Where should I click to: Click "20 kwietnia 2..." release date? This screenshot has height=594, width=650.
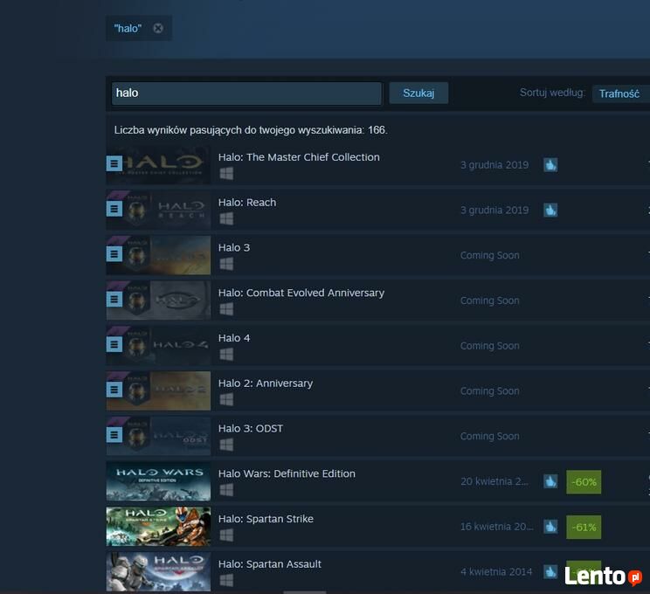[494, 481]
